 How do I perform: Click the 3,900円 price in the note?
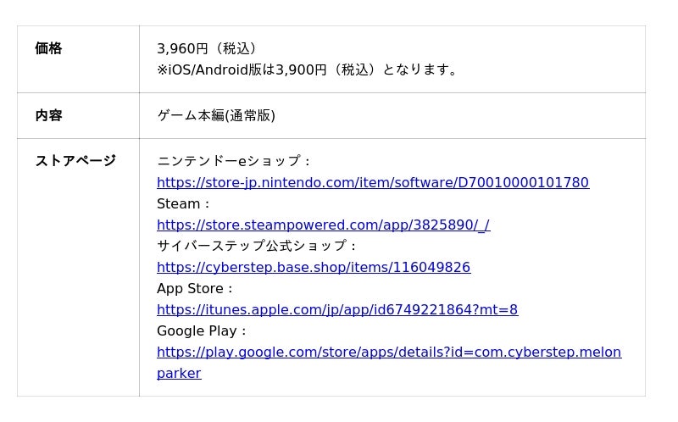pyautogui.click(x=301, y=69)
